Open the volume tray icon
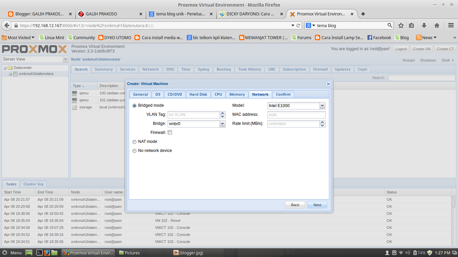Screen dimensions: 458x257 [408, 253]
